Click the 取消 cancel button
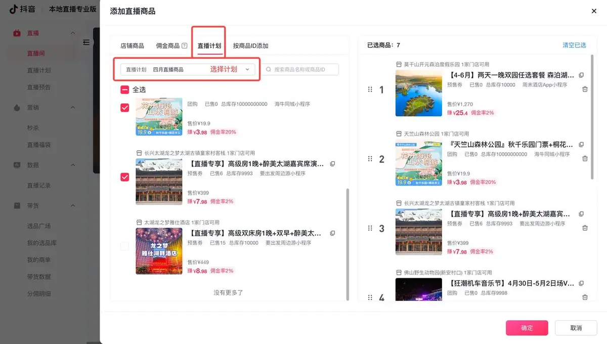607x344 pixels. pos(576,328)
